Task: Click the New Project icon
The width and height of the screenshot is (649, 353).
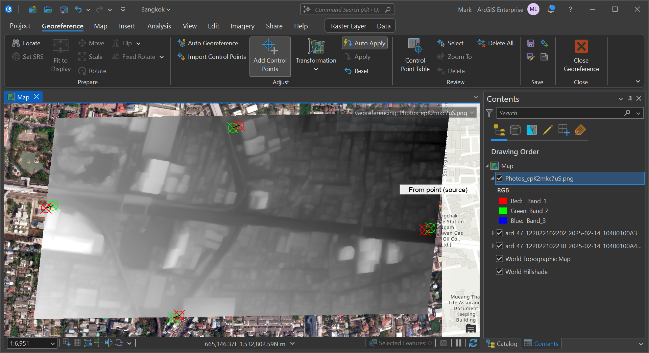Action: 32,9
